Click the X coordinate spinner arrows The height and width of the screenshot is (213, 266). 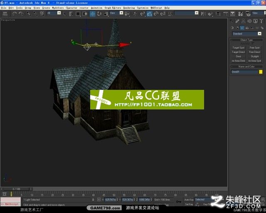117,200
